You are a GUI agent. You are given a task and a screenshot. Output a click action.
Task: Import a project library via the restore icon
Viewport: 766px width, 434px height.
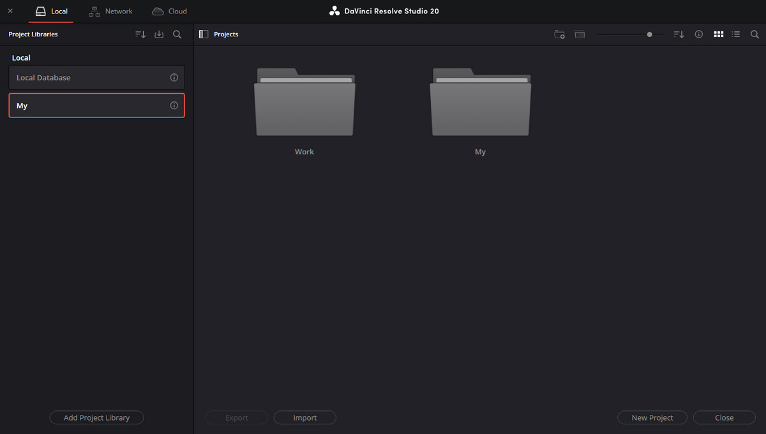(x=159, y=34)
